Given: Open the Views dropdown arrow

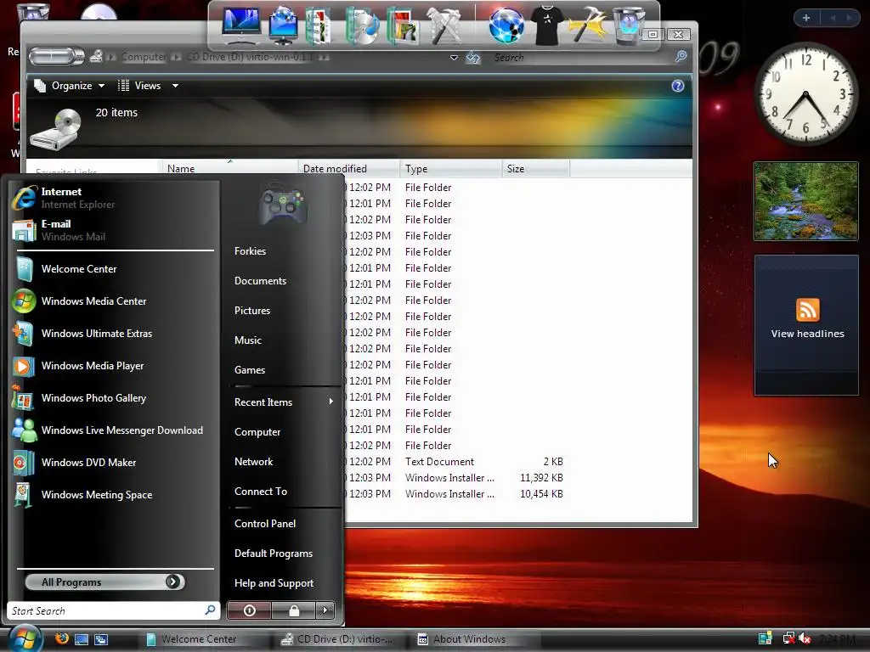Looking at the screenshot, I should [x=175, y=86].
